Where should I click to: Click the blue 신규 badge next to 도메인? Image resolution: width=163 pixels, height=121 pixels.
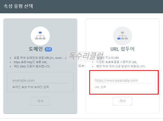click(x=48, y=49)
